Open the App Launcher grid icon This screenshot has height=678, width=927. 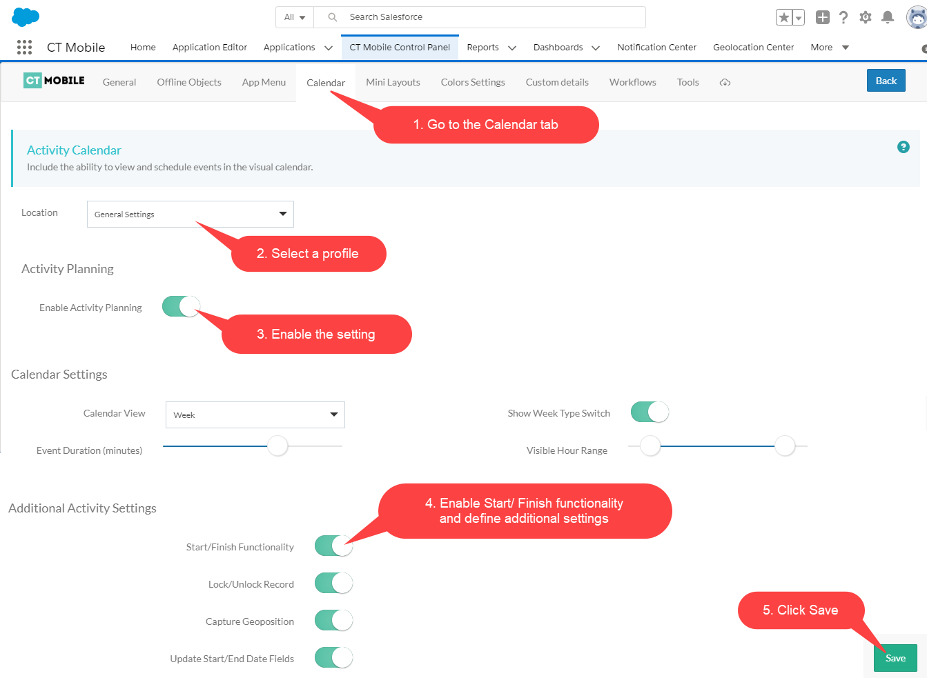[x=24, y=47]
